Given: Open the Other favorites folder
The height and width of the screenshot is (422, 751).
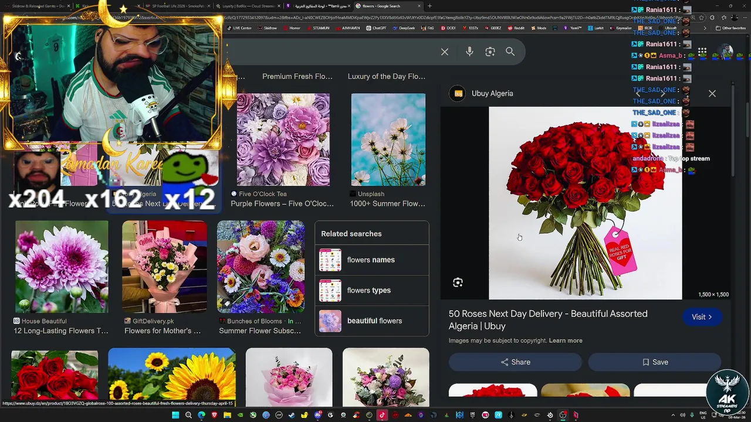Looking at the screenshot, I should point(731,28).
